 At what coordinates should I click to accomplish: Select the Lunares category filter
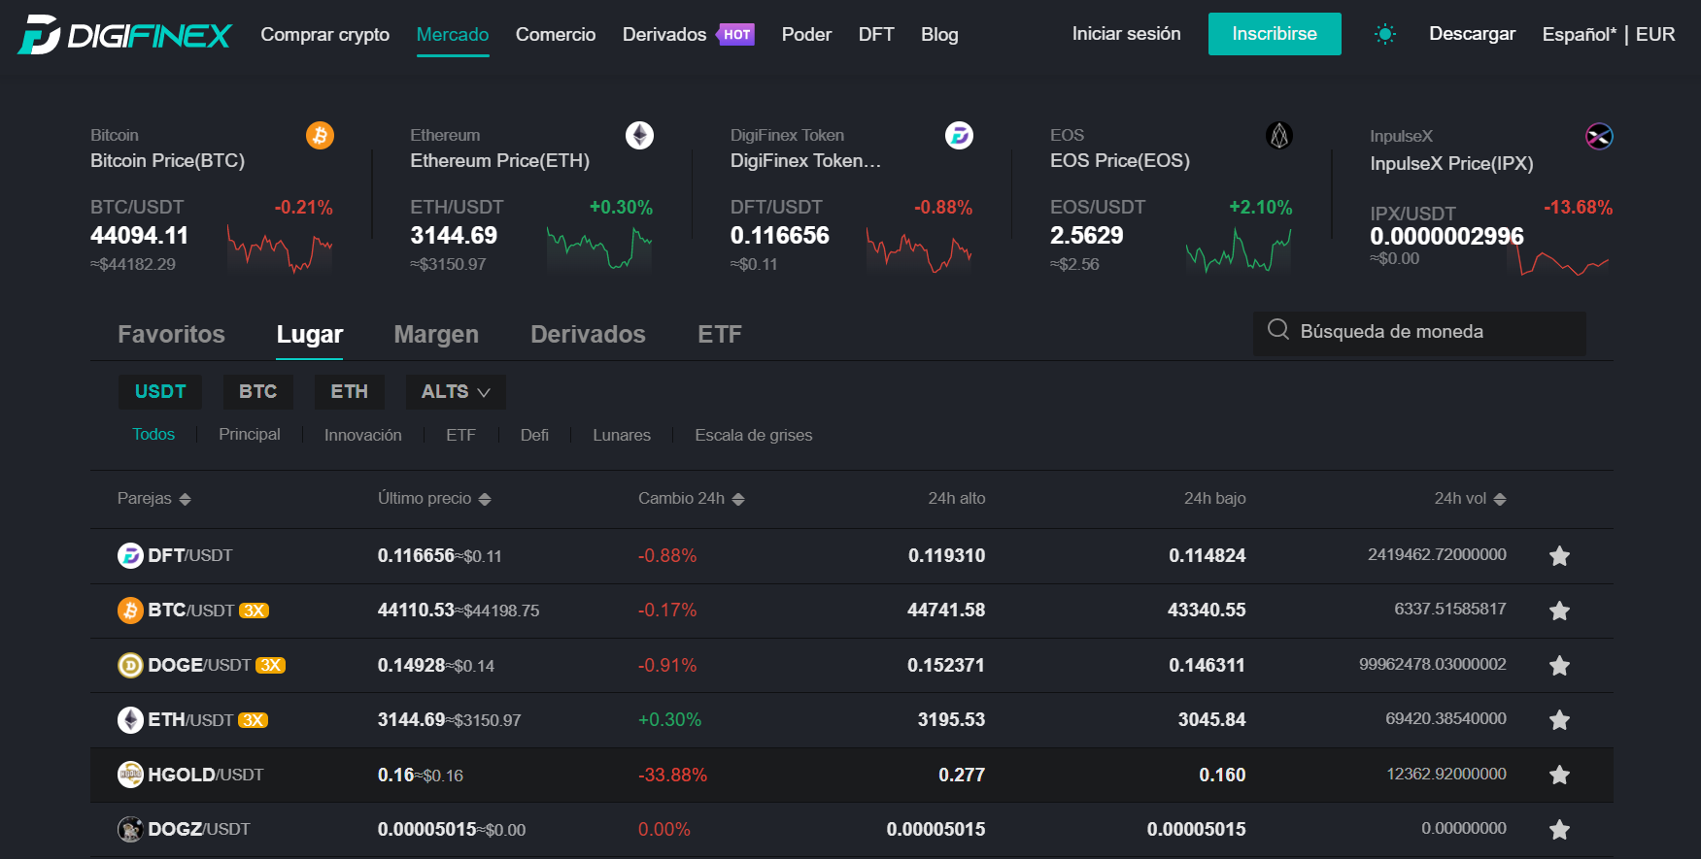(x=622, y=435)
